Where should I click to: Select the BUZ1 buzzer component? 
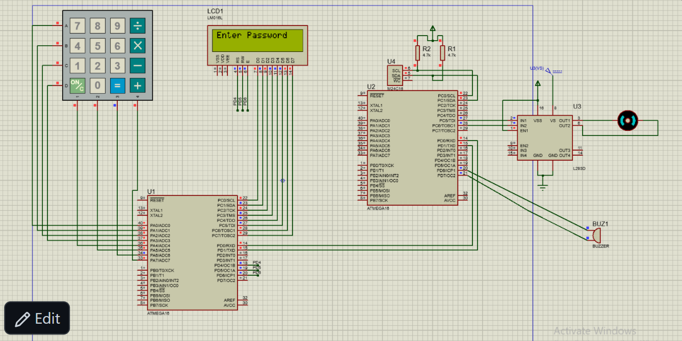click(x=596, y=236)
